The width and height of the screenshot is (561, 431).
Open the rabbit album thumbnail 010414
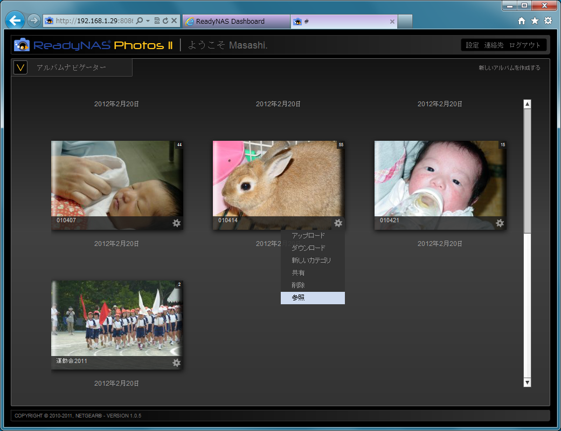coord(278,179)
